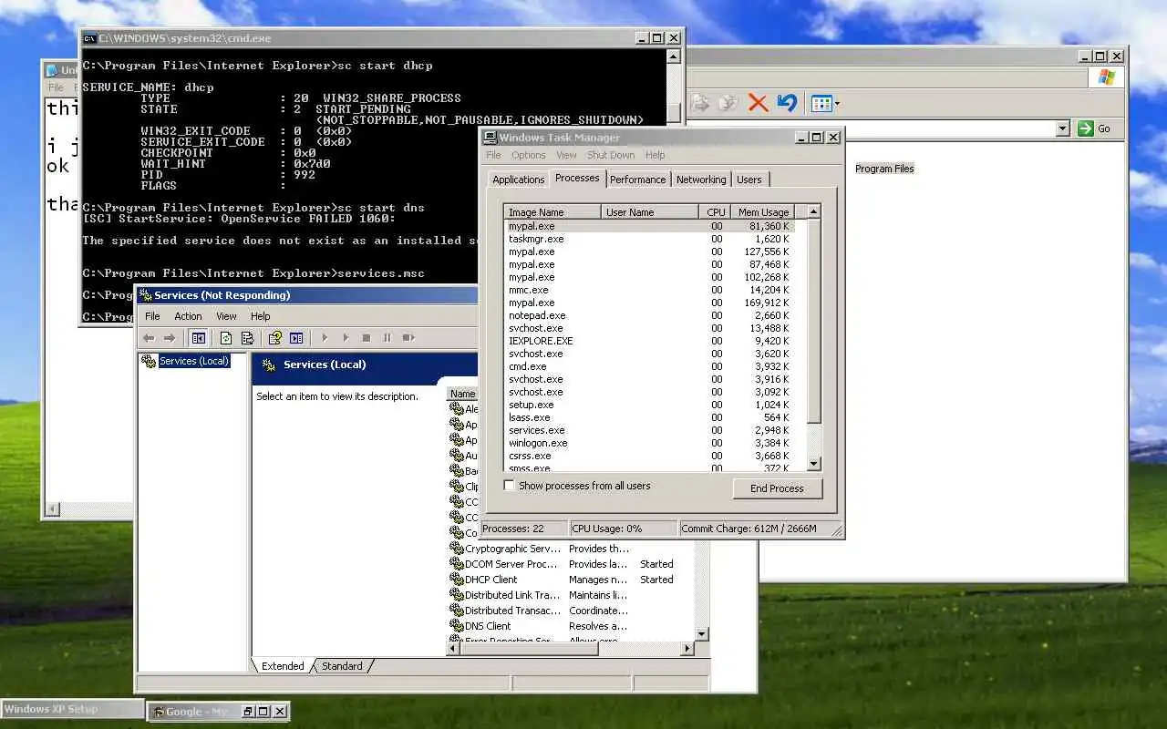Open Services Action menu
This screenshot has height=729, width=1167.
[x=188, y=316]
